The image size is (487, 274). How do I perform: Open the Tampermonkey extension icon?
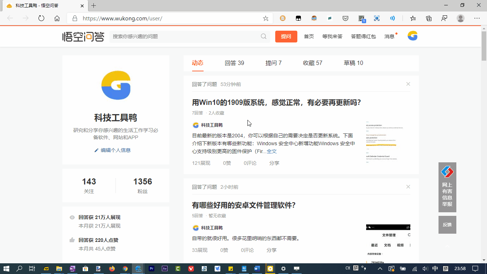[298, 18]
